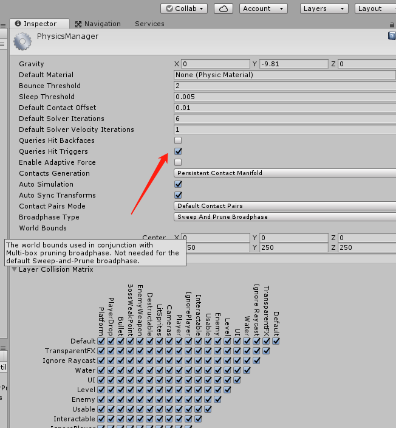Toggle Default row Default column checkbox
This screenshot has width=396, height=428.
tap(276, 341)
